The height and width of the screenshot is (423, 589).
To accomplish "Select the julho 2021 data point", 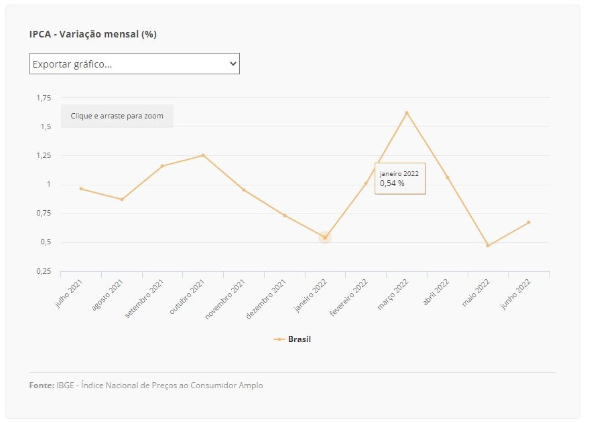I will [x=81, y=189].
